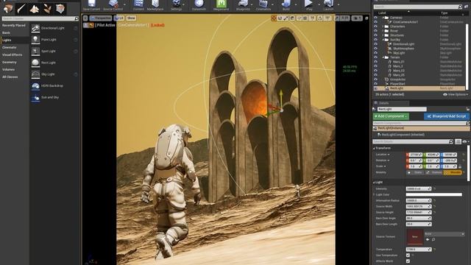Open the Source Texture dropdown
The height and width of the screenshot is (265, 471).
(x=445, y=234)
